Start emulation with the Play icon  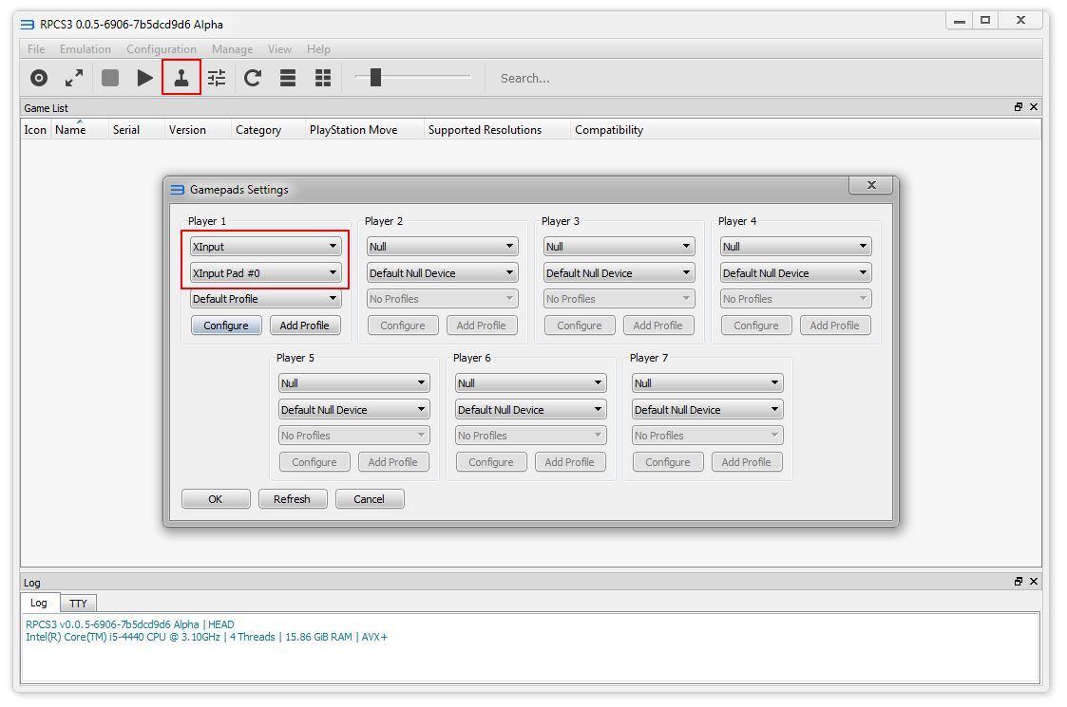(x=144, y=78)
